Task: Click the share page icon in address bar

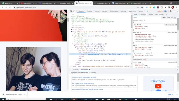Action: point(138,8)
